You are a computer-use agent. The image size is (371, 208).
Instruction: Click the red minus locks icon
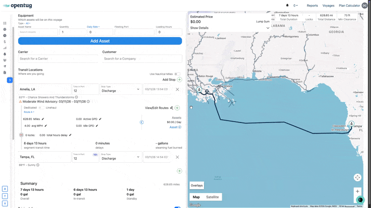pyautogui.click(x=21, y=135)
